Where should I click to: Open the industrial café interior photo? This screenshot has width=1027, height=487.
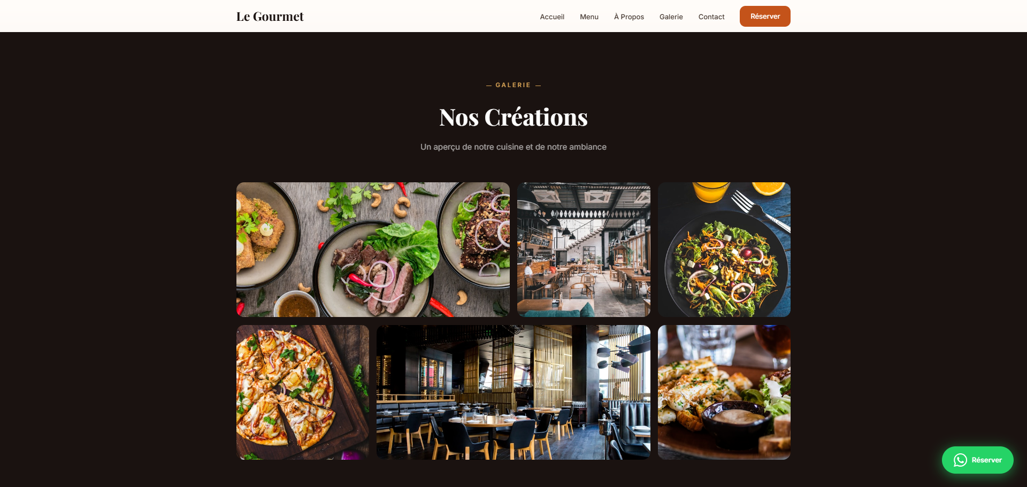(x=584, y=250)
